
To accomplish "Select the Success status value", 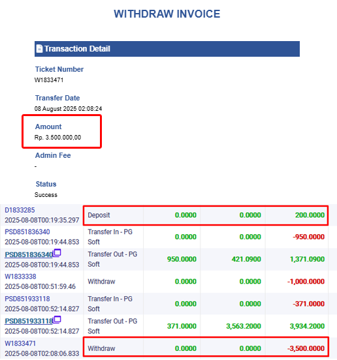I will click(46, 195).
